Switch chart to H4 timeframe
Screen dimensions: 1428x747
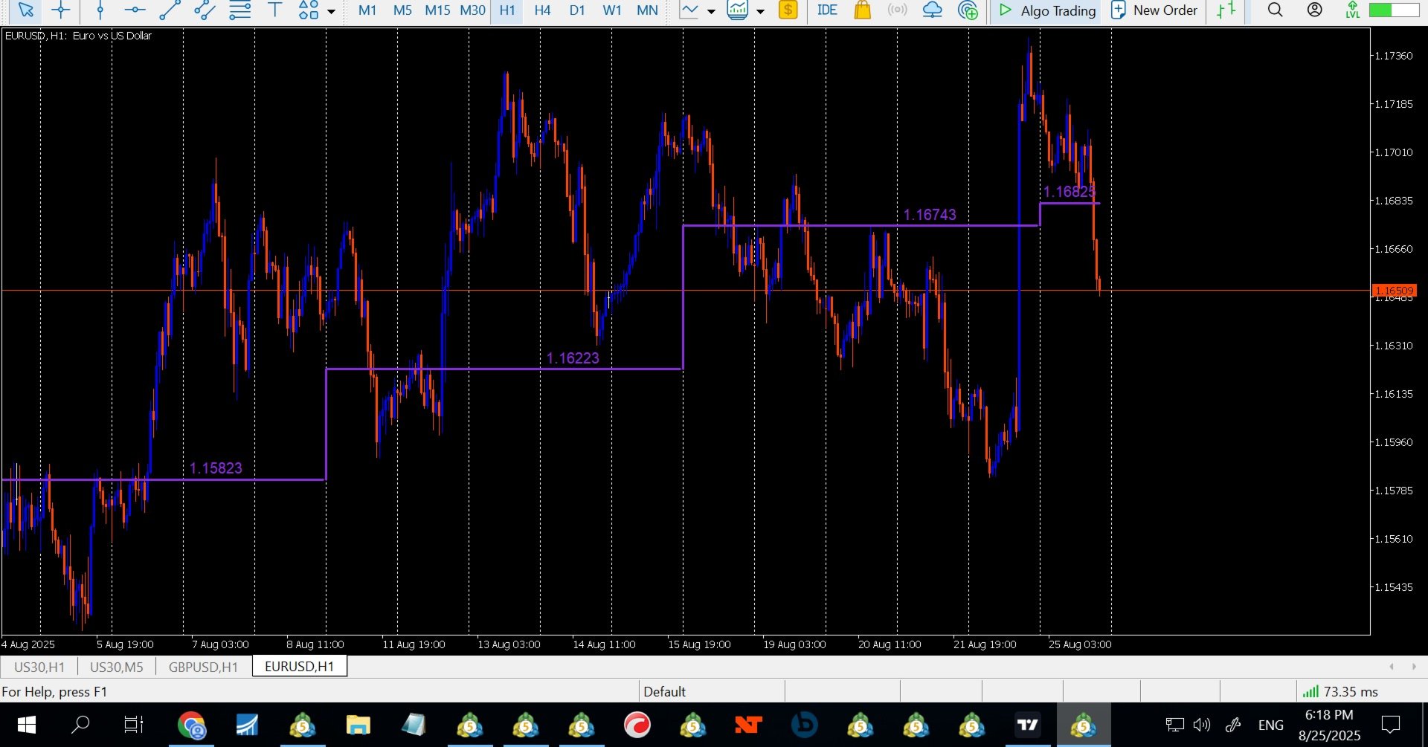(x=542, y=10)
